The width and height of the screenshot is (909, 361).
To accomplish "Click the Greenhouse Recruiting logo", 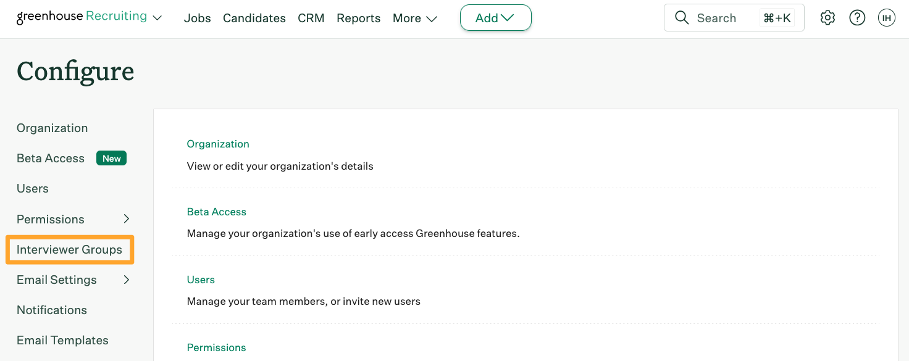I will pos(82,17).
